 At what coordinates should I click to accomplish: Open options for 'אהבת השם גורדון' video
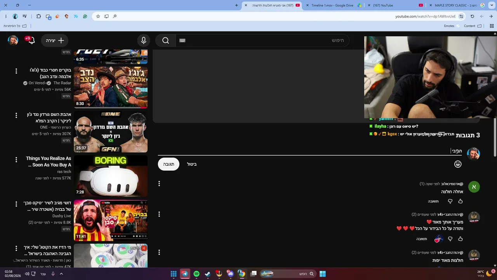coord(16,115)
